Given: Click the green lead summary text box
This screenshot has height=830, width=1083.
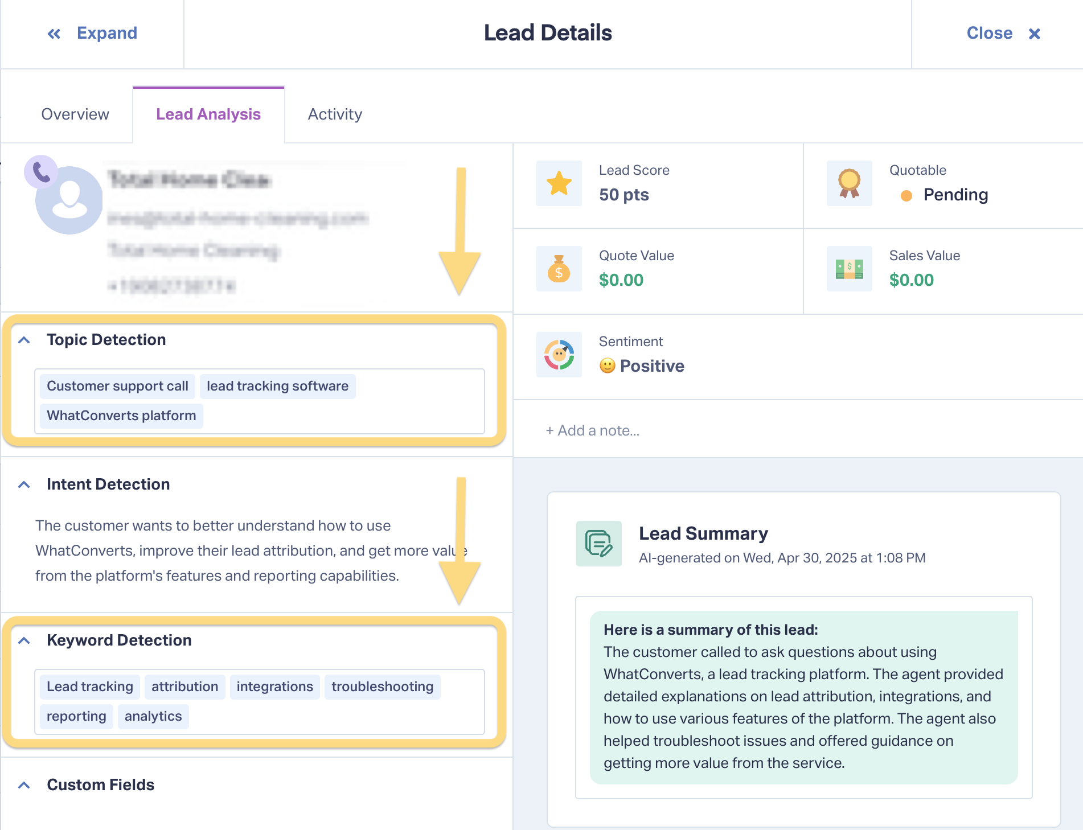Looking at the screenshot, I should point(803,697).
